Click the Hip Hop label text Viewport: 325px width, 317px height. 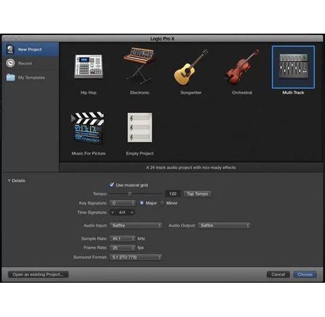(x=89, y=93)
